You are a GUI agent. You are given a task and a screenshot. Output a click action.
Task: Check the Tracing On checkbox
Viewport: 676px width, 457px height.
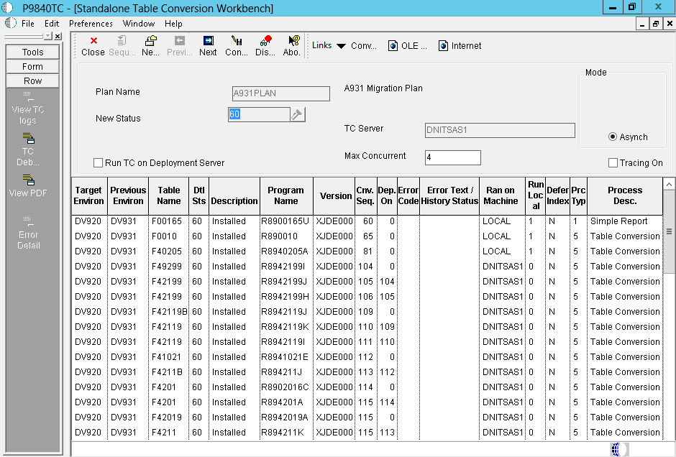613,163
